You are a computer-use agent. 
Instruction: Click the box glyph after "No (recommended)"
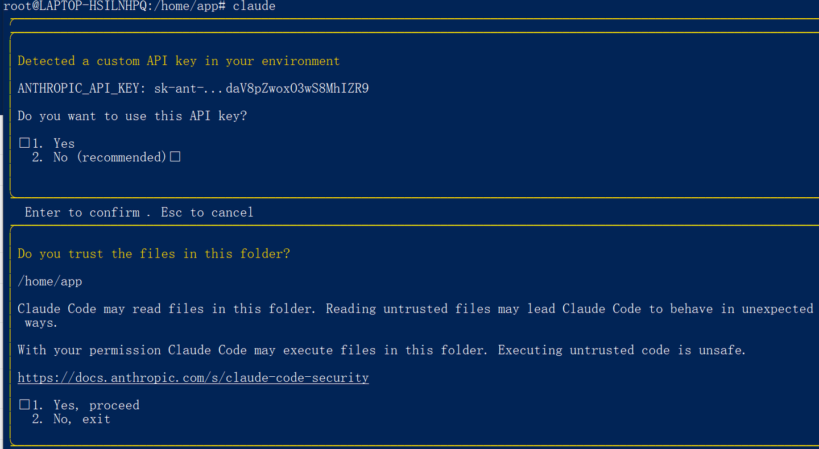(175, 157)
